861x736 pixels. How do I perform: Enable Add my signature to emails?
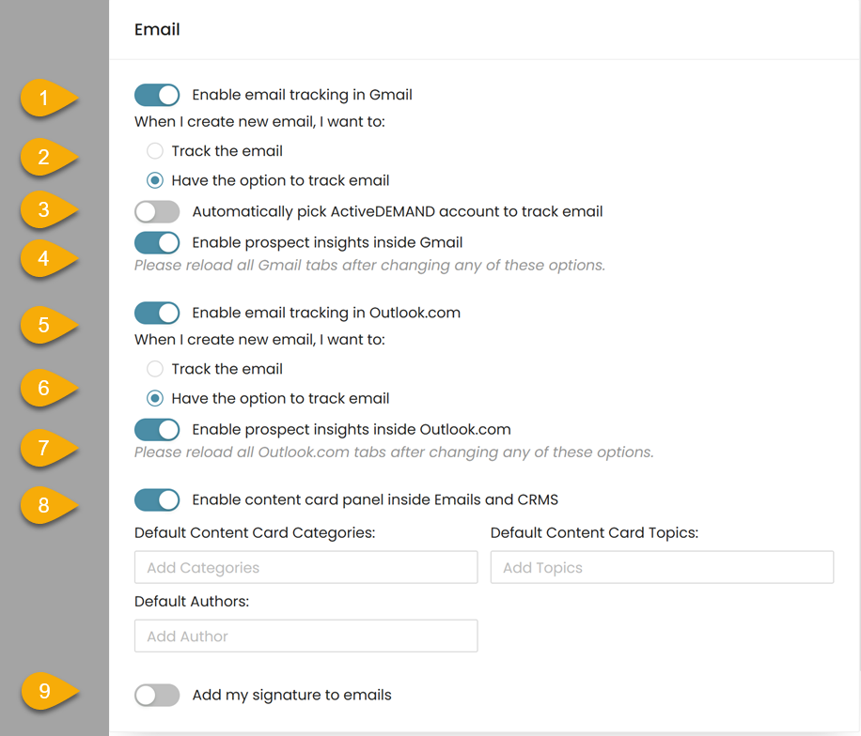click(157, 696)
